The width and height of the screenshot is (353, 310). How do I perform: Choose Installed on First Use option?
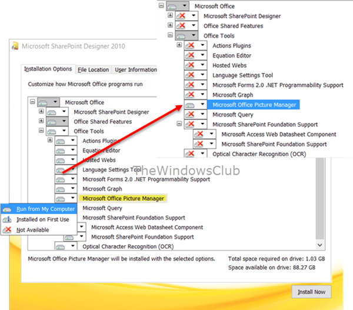pyautogui.click(x=39, y=219)
